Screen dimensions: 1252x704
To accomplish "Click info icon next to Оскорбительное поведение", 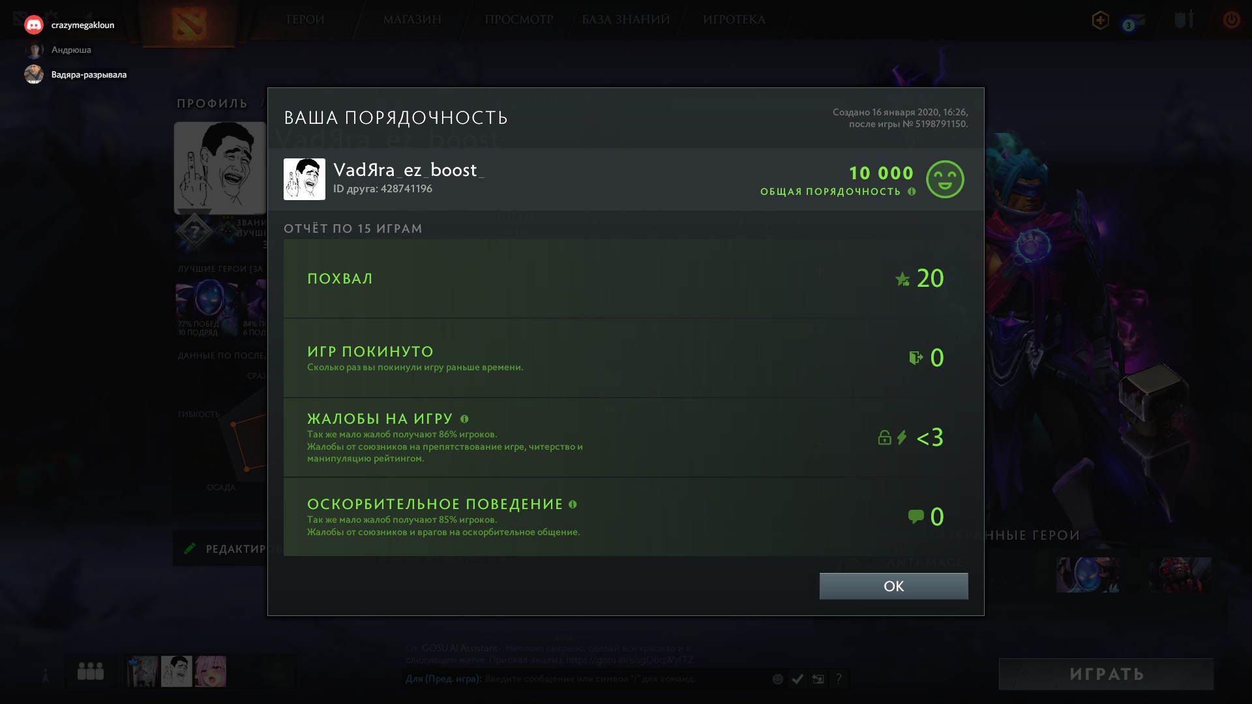I will (573, 505).
